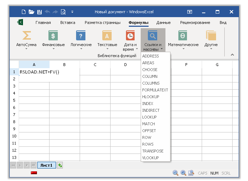Select COLUMN in the functions list
The image size is (248, 181).
click(155, 76)
